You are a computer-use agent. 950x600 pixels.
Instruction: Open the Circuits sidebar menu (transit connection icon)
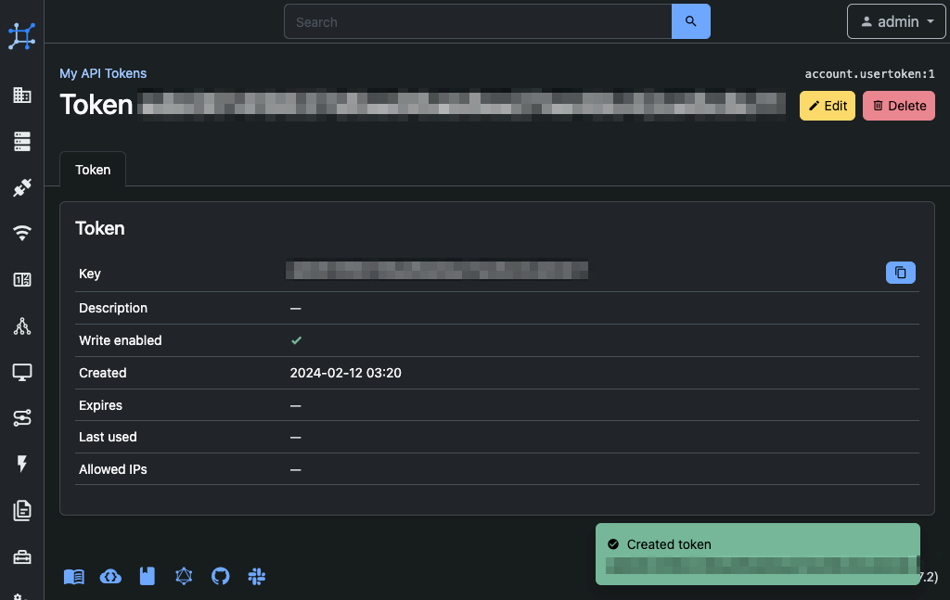[22, 417]
